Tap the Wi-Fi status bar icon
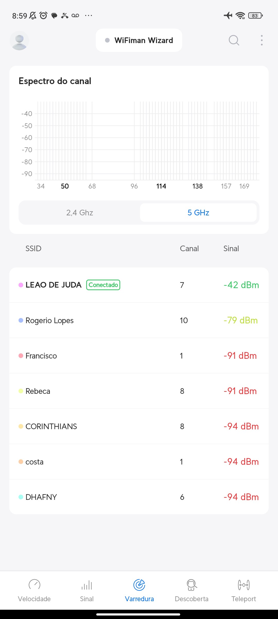This screenshot has width=278, height=619. pos(240,15)
